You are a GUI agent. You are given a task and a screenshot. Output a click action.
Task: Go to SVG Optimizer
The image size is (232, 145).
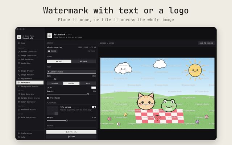click(x=30, y=59)
